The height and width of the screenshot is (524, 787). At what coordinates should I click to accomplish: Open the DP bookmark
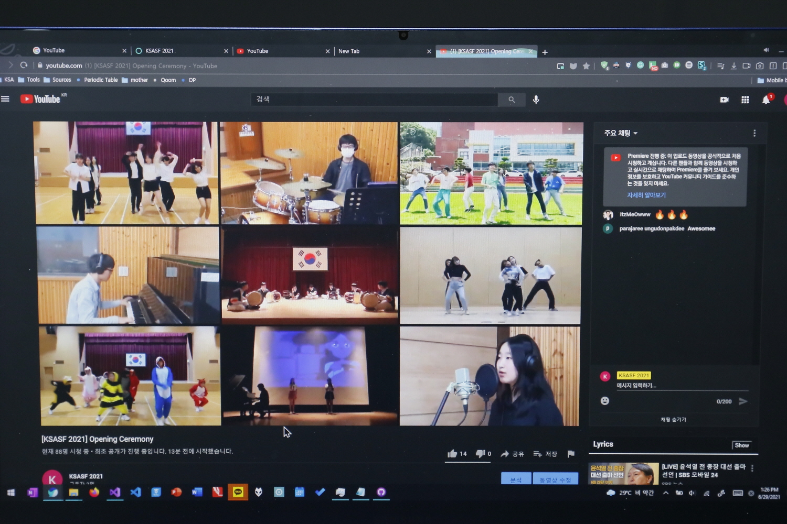[x=188, y=80]
